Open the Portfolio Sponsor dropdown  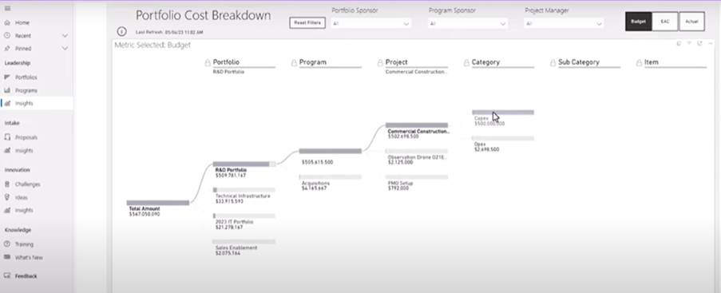371,23
